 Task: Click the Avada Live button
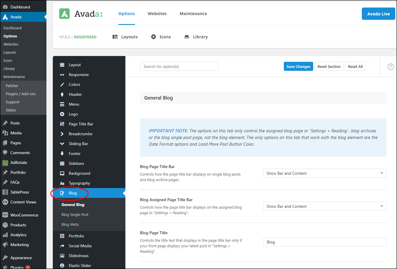tap(378, 13)
